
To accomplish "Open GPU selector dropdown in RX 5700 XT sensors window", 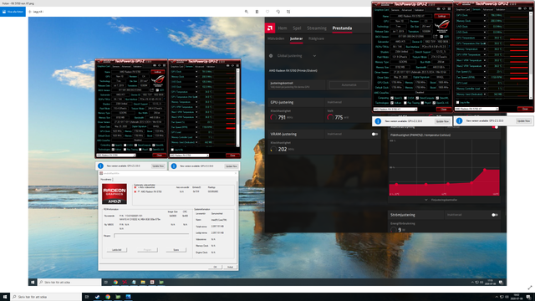I will (x=476, y=109).
